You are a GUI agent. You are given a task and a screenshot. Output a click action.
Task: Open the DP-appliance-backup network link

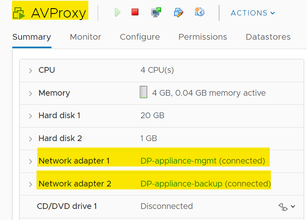(x=182, y=184)
